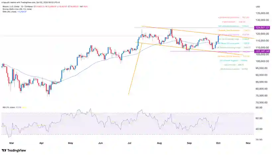Click the 135,000.00 price axis level
Viewport: 272px width, 155px height.
262,14
